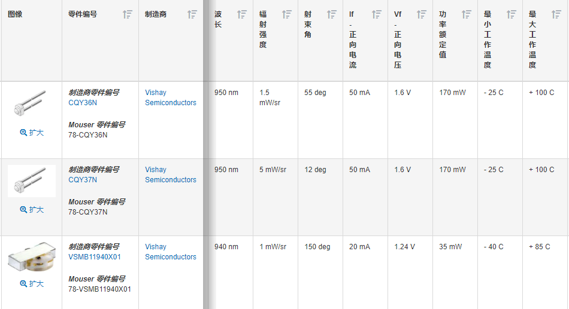Sort by 制造商 column icon
This screenshot has width=569, height=309.
click(x=192, y=14)
